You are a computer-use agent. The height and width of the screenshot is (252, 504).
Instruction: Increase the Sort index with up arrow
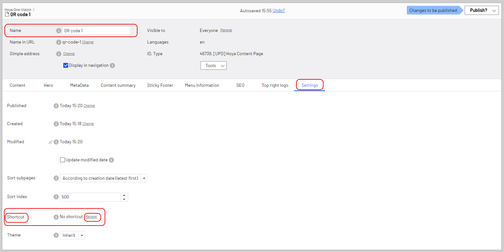(124, 195)
